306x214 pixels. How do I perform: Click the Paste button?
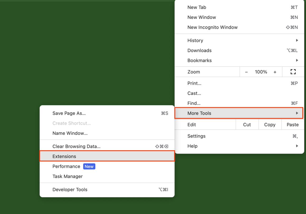click(x=293, y=125)
